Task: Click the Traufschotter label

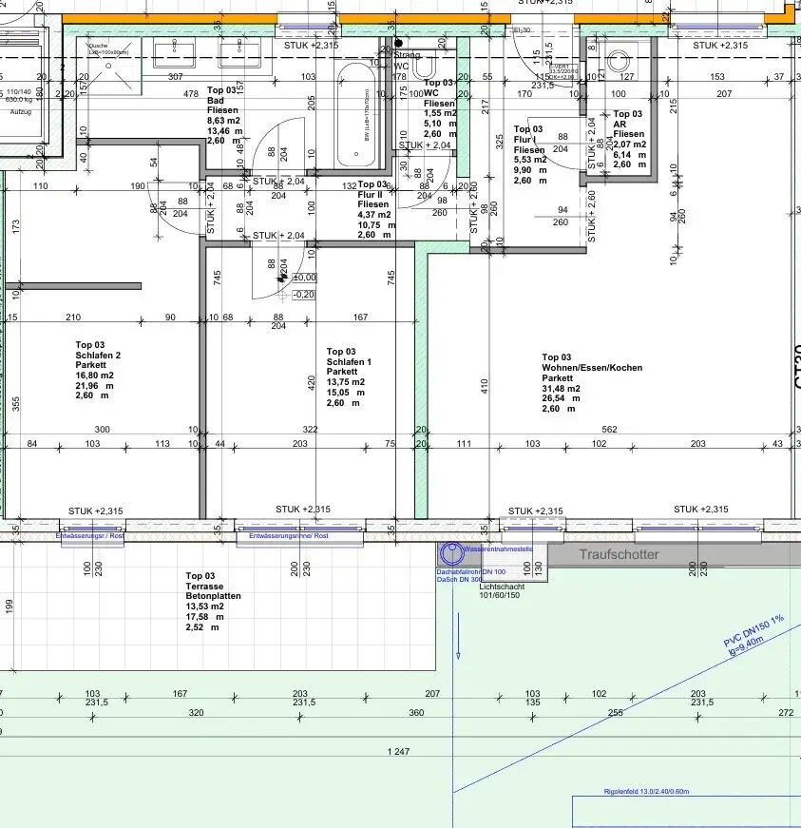Action: pos(619,554)
